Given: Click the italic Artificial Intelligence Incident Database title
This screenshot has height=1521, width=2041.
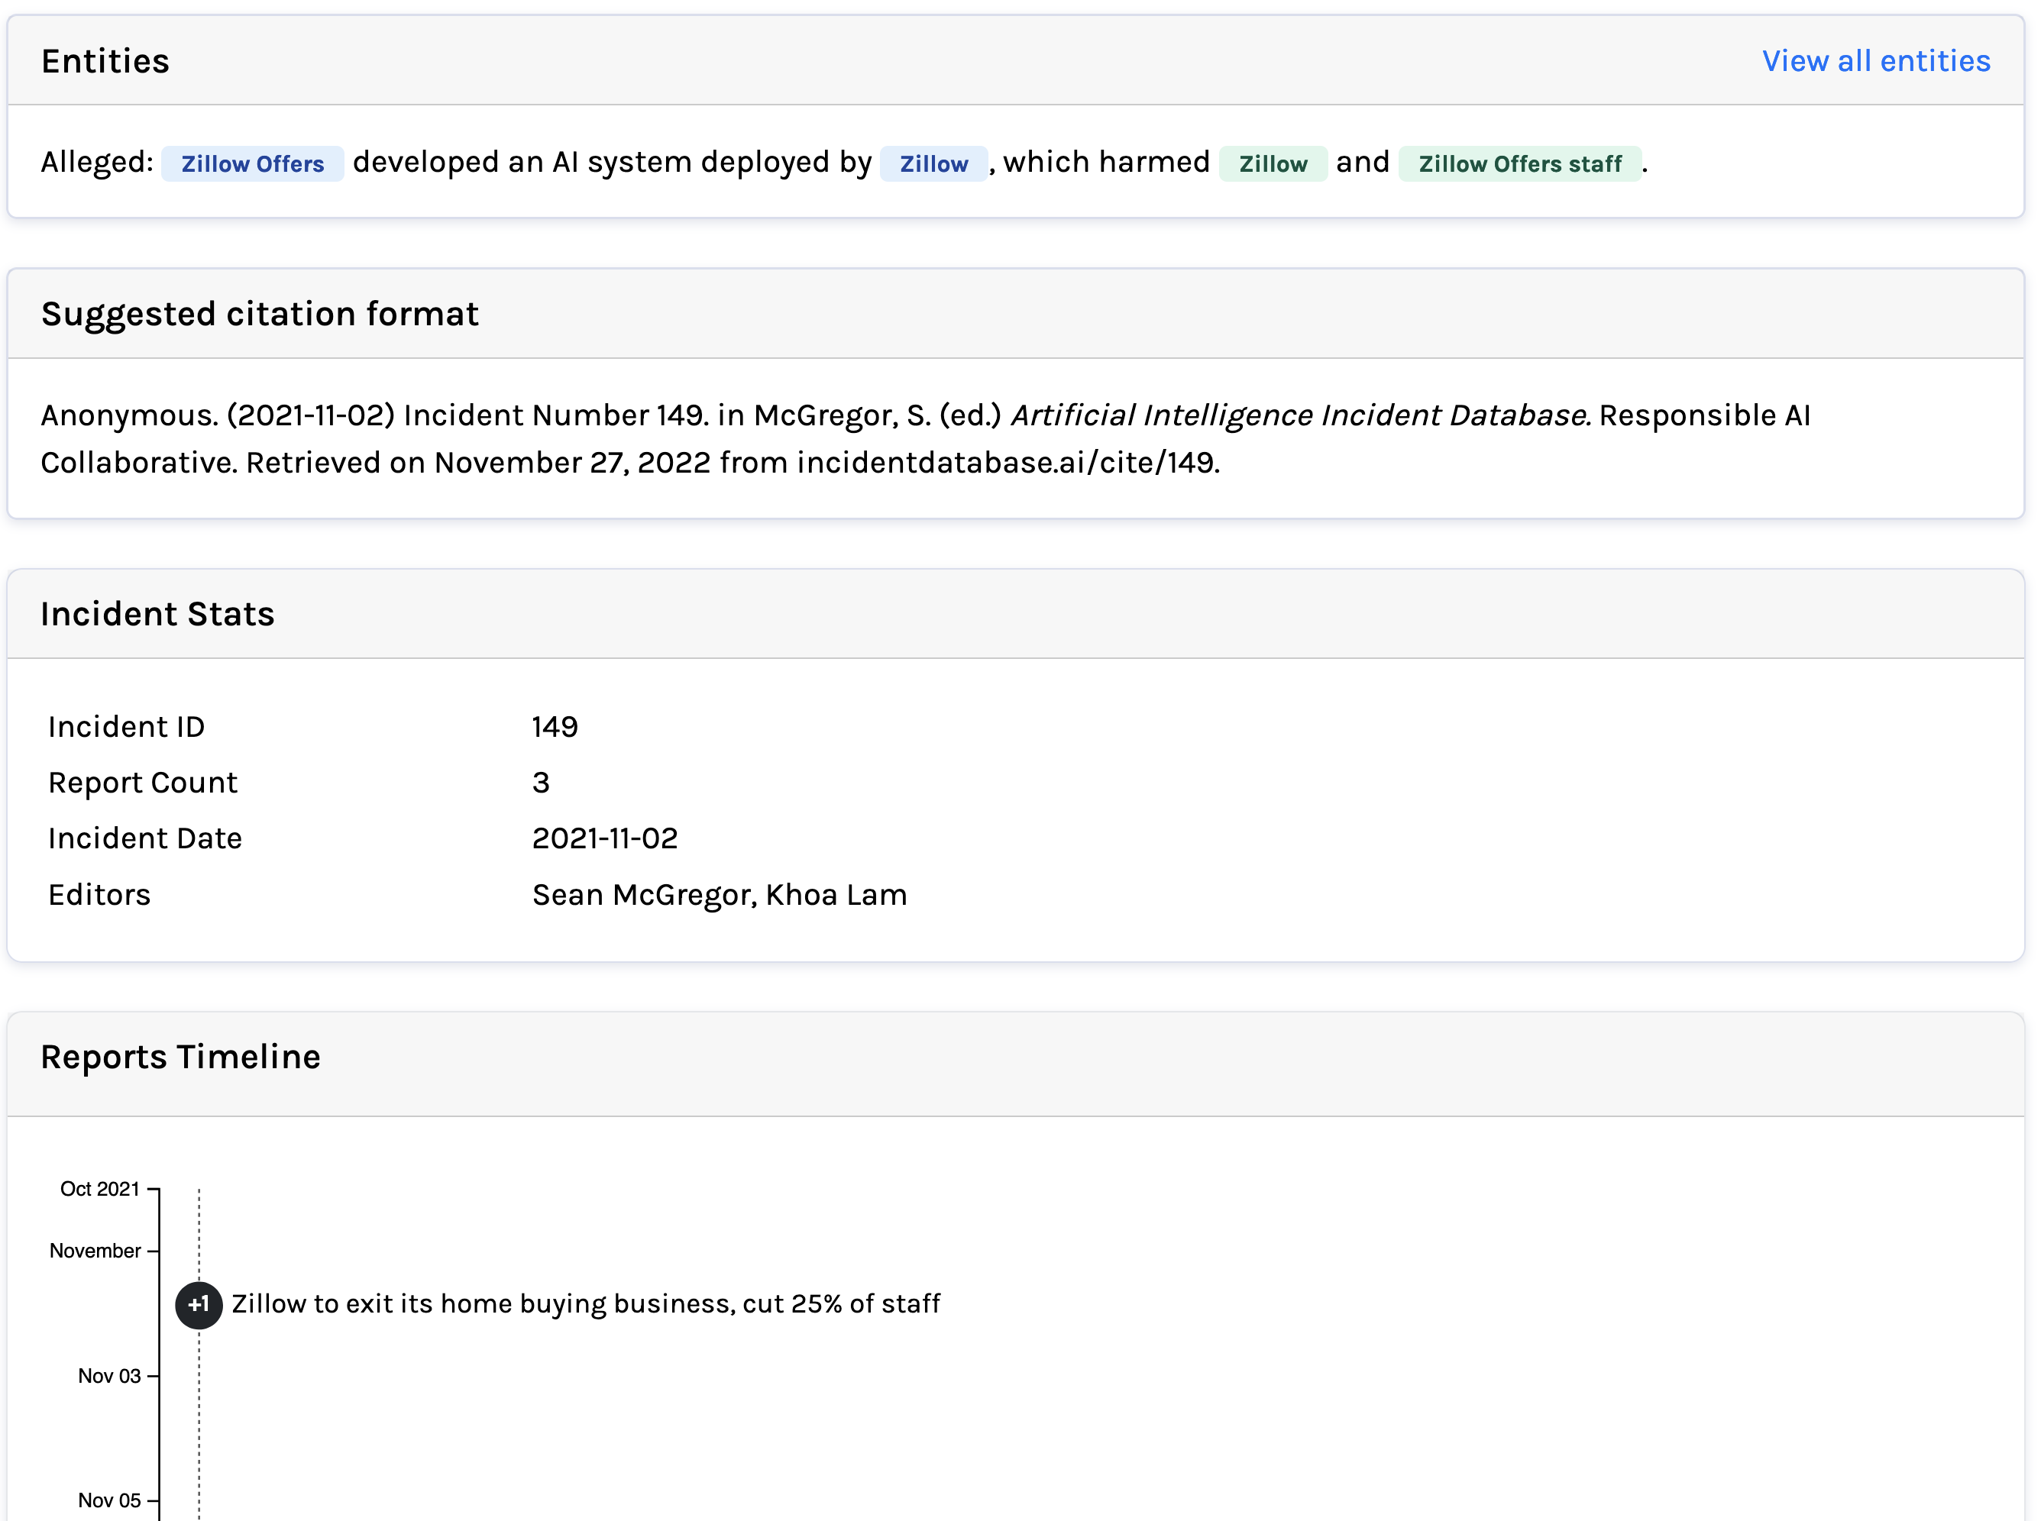Looking at the screenshot, I should (x=1301, y=415).
